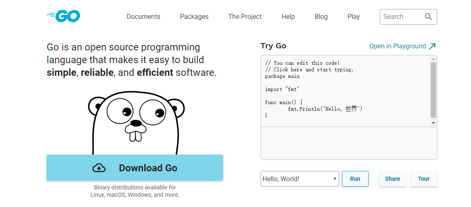This screenshot has height=207, width=471.
Task: Click the empty output pane below the editor
Action: [349, 143]
